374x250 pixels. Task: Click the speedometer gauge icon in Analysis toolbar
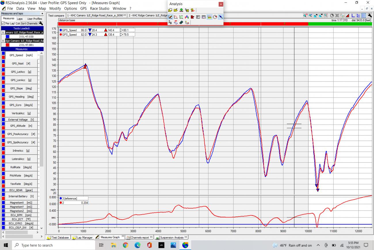tap(215, 17)
